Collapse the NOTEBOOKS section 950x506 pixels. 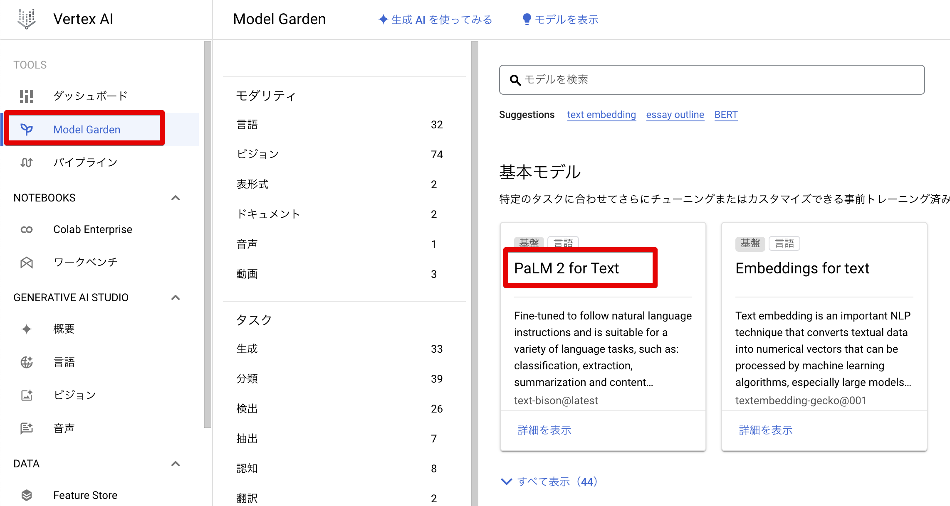click(176, 198)
